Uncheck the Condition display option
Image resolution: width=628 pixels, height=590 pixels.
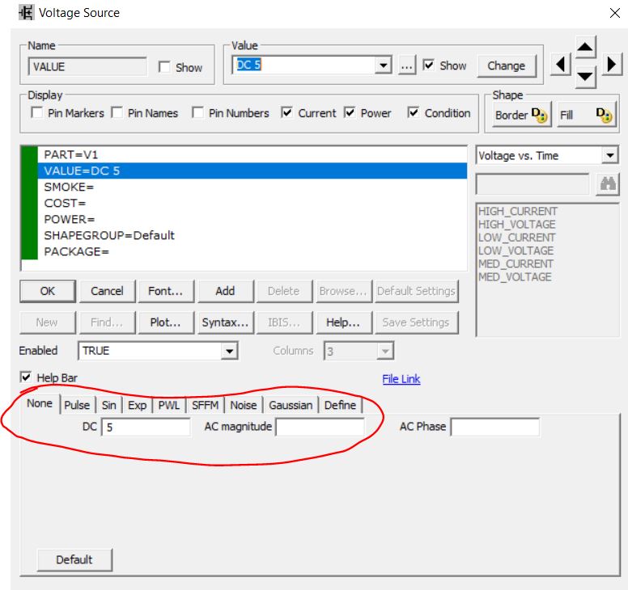413,112
